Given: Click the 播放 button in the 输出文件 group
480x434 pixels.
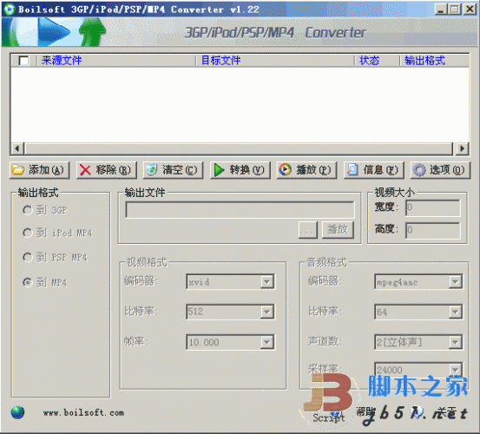Looking at the screenshot, I should coord(338,229).
